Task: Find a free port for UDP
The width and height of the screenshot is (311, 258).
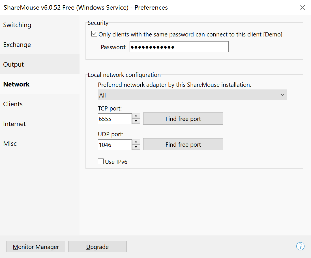Action: click(183, 144)
